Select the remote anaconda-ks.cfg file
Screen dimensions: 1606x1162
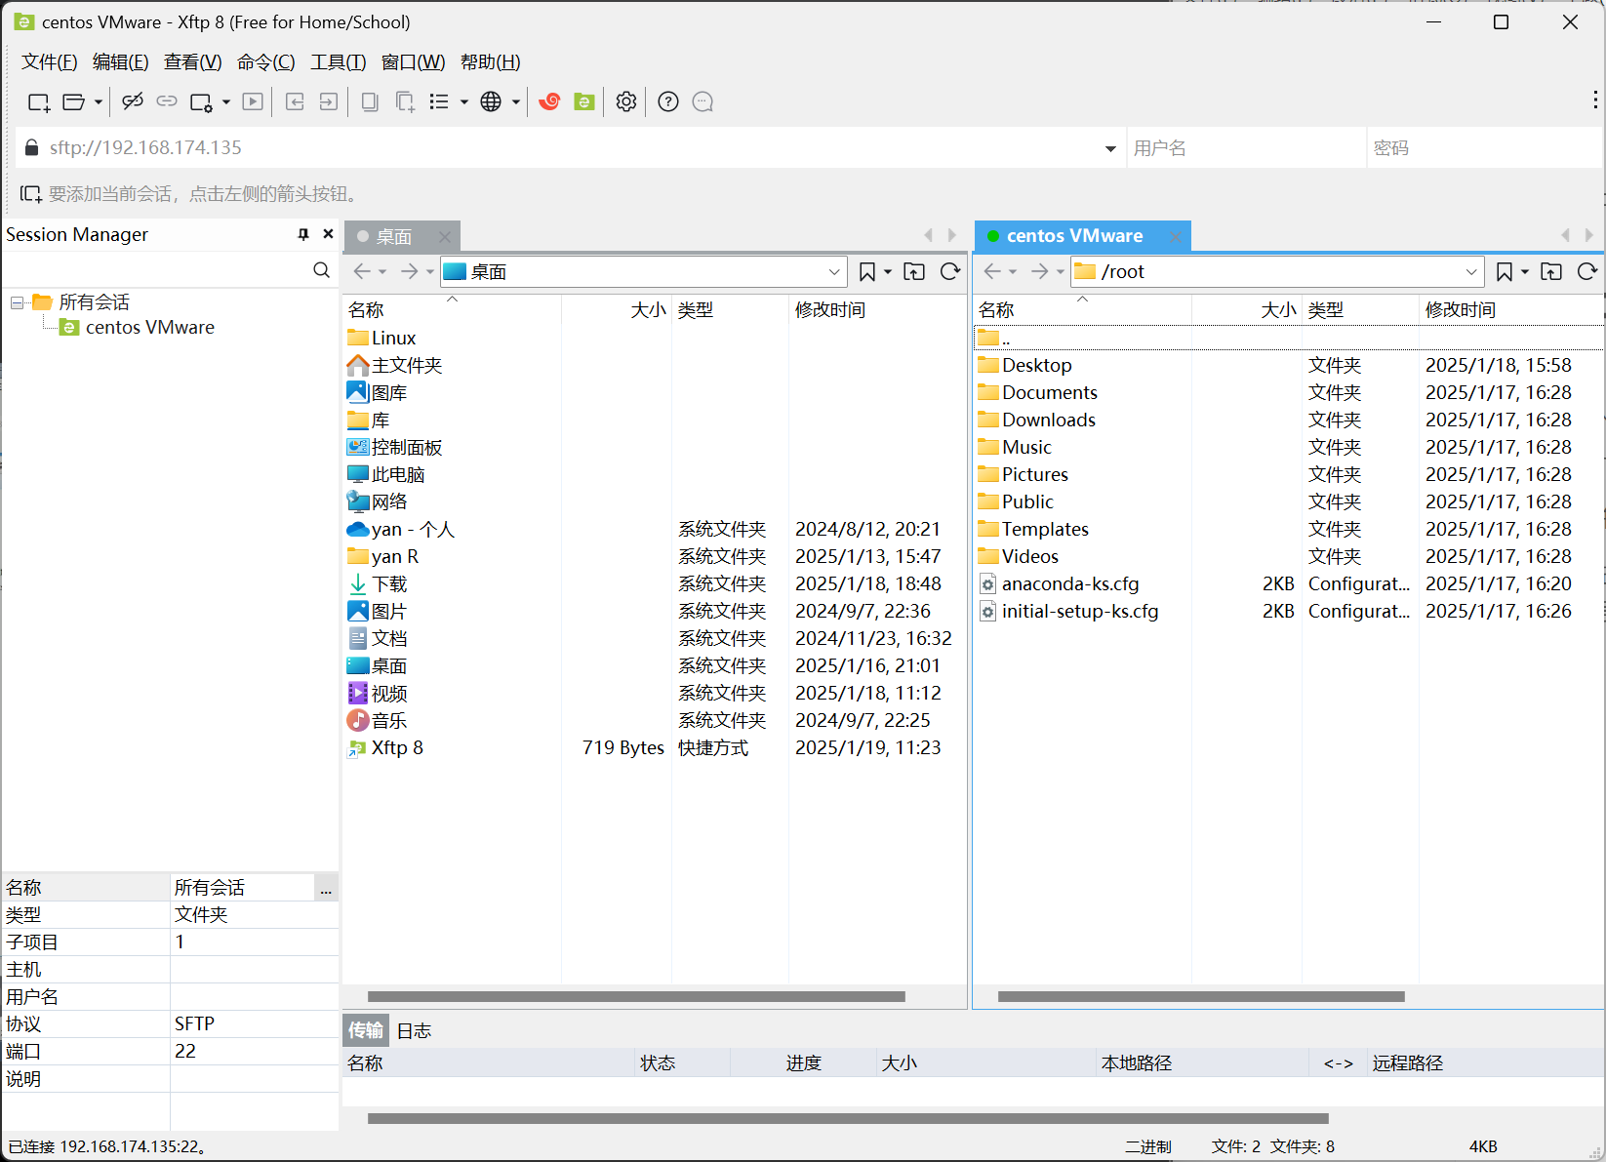1070,584
